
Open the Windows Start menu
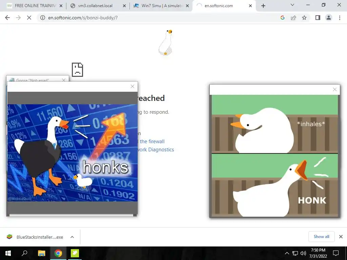coord(8,253)
